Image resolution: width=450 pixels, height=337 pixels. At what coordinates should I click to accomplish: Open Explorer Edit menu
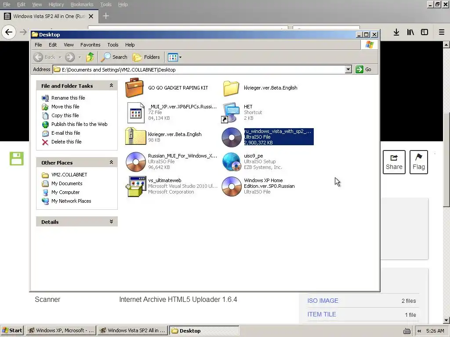click(x=53, y=45)
